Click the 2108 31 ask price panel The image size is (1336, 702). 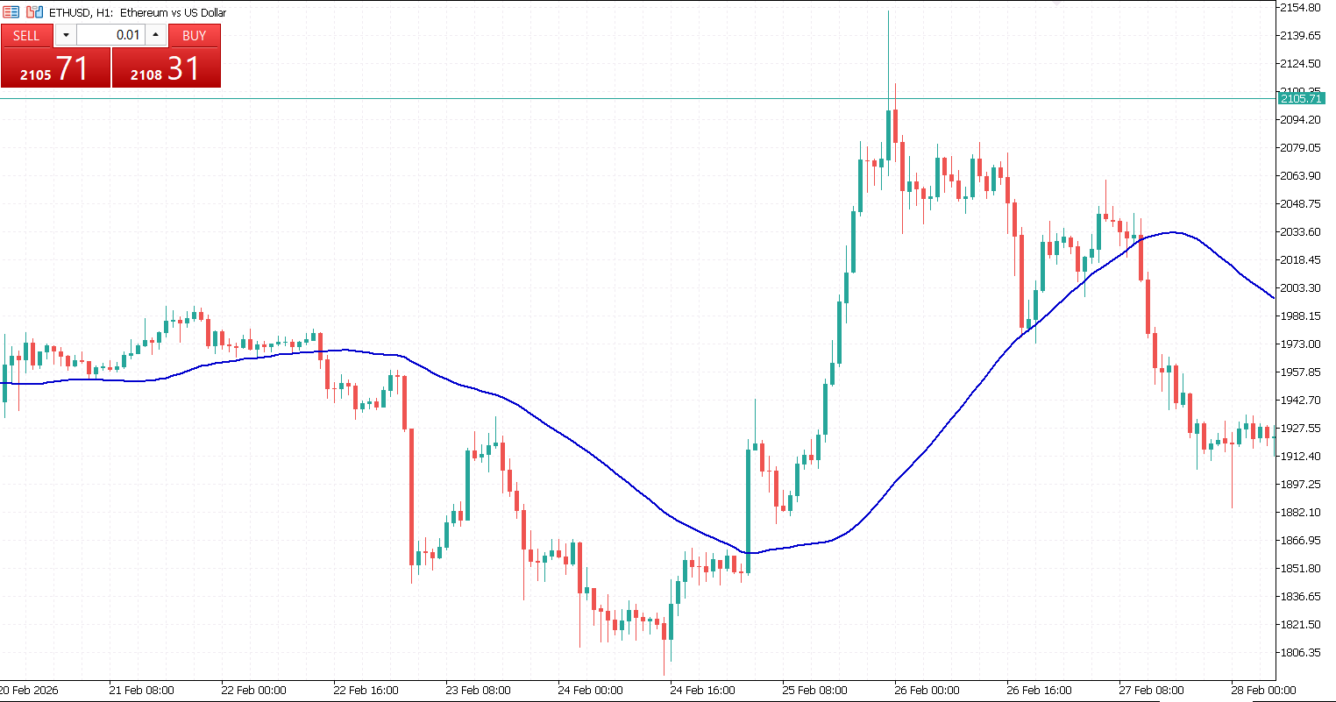point(167,68)
